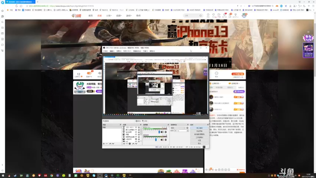Switch the orange toggle below the banner
The height and width of the screenshot is (178, 316).
point(89,73)
